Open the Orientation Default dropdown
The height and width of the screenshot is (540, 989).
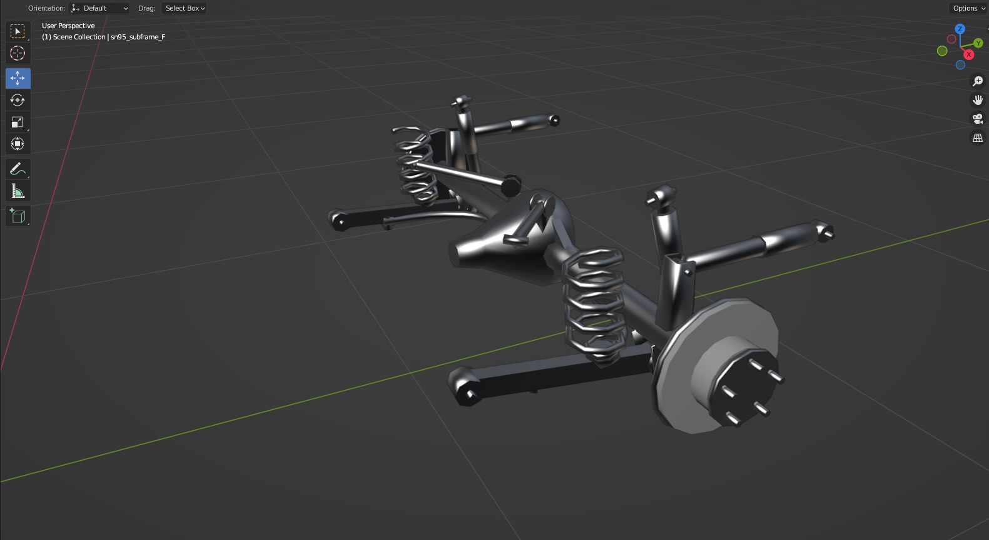point(99,8)
